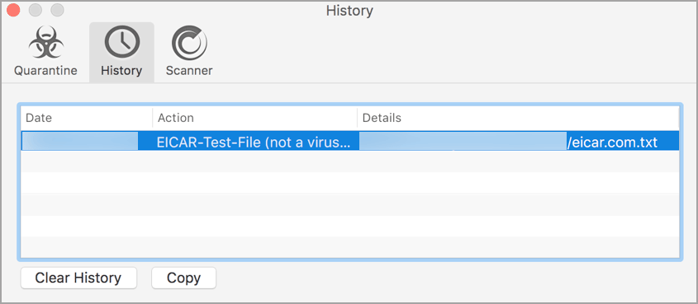698x304 pixels.
Task: Click the History window title text
Action: click(x=349, y=10)
